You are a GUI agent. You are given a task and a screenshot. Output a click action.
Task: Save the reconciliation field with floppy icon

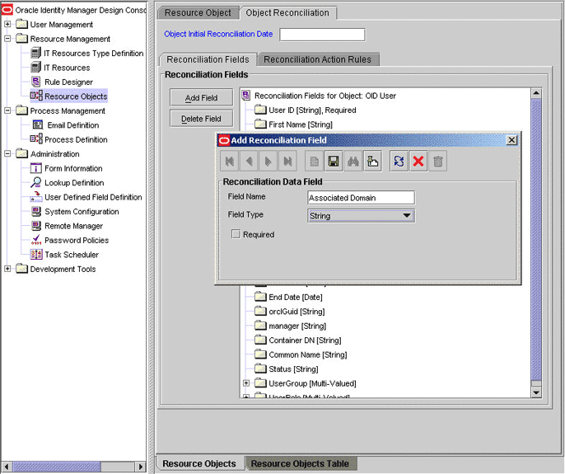334,162
